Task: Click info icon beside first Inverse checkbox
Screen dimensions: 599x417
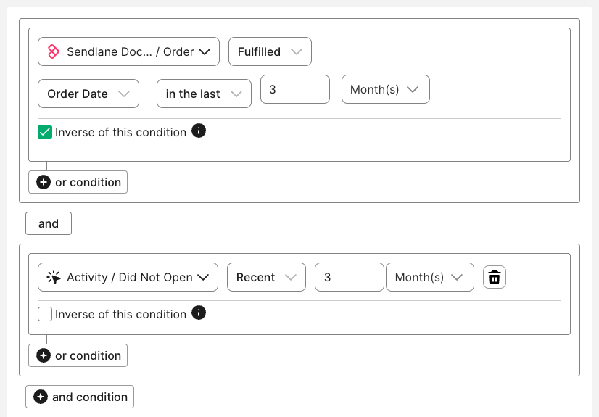Action: click(199, 131)
